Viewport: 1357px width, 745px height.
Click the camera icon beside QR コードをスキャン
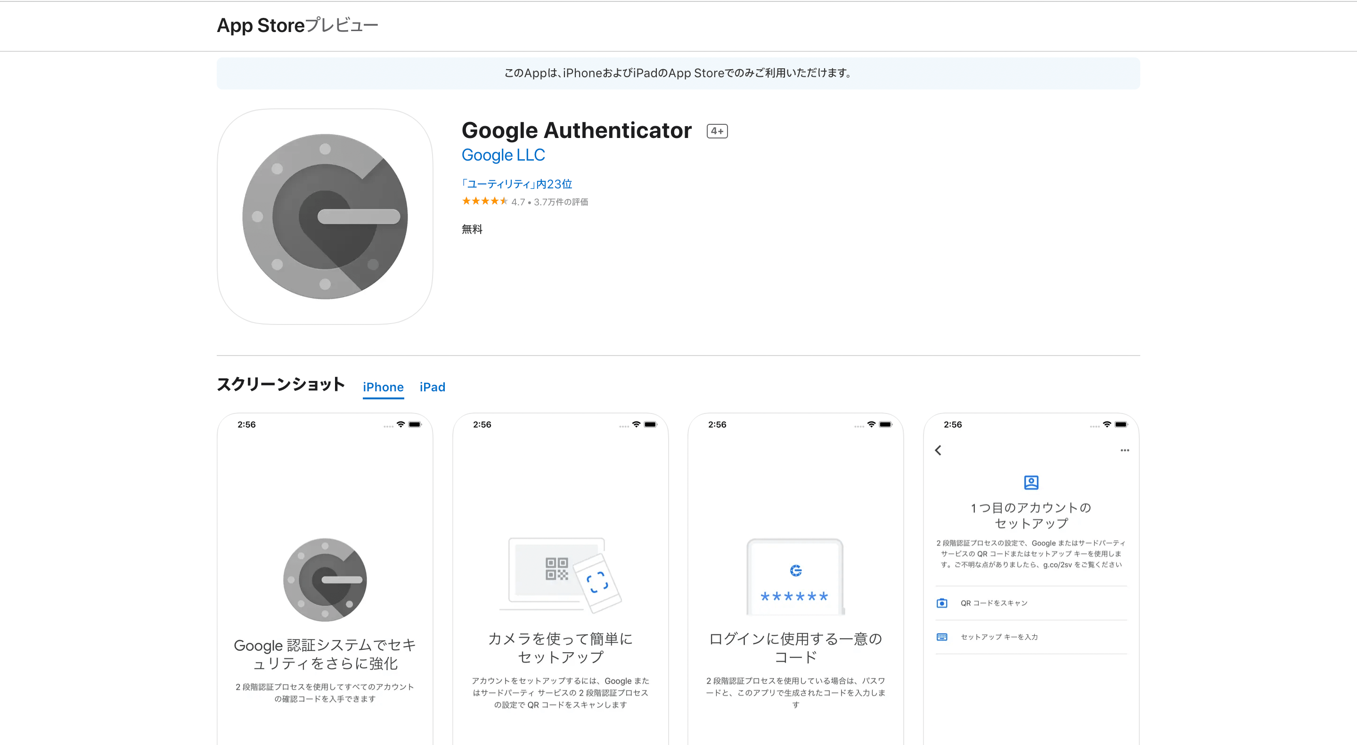coord(942,603)
